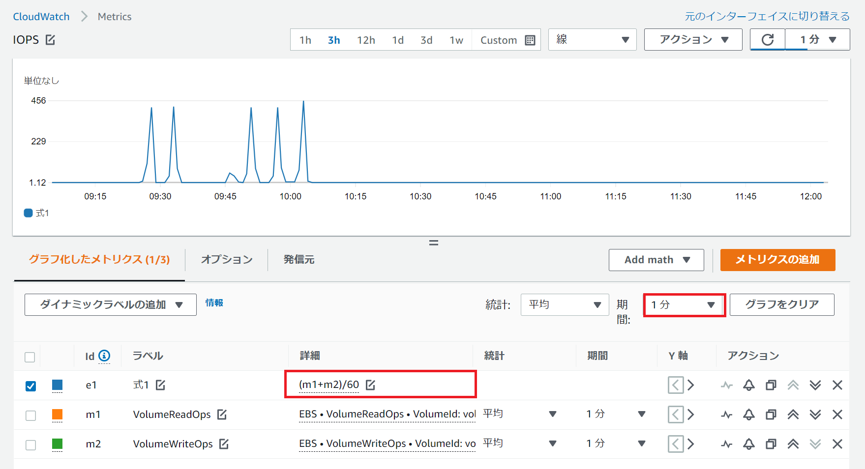Remove the e1 row
Viewport: 865px width, 469px height.
pos(837,385)
